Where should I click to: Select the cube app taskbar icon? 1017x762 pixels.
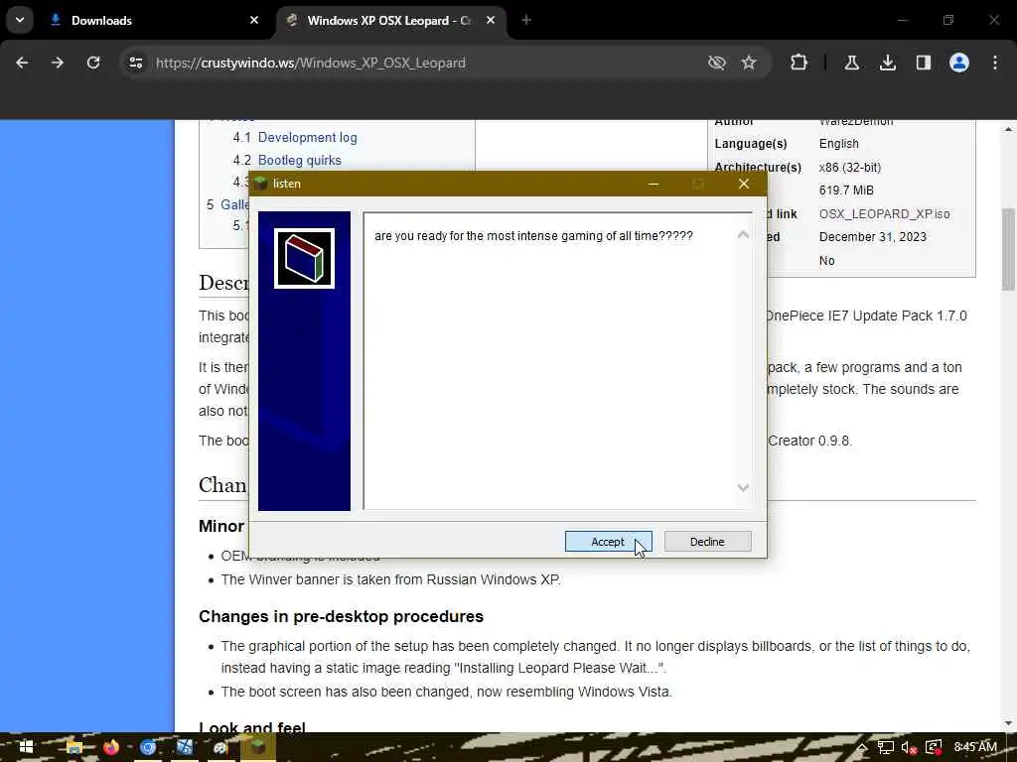(x=258, y=747)
